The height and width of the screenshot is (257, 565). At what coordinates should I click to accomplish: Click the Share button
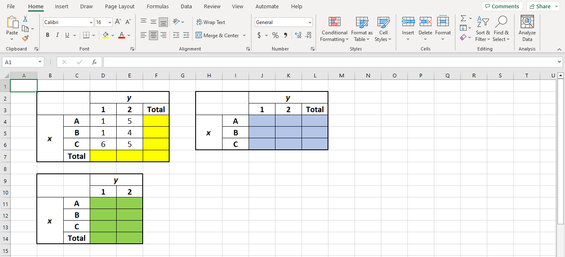(x=540, y=6)
